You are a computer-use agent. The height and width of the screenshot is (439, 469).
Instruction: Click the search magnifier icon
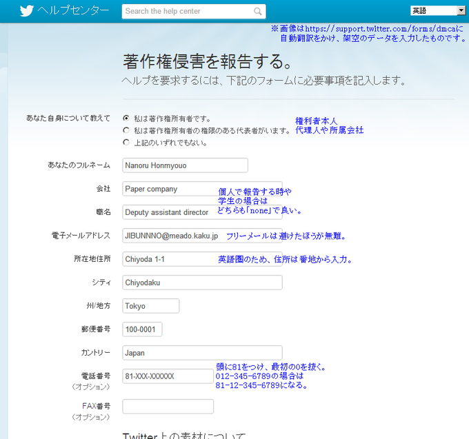tap(257, 11)
